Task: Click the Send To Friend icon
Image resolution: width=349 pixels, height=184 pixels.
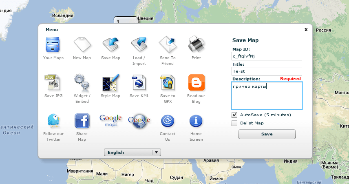Action: pos(167,45)
